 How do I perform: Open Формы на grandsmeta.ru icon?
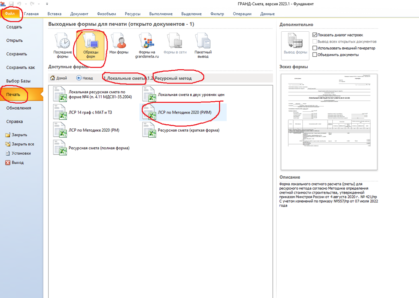coord(147,46)
